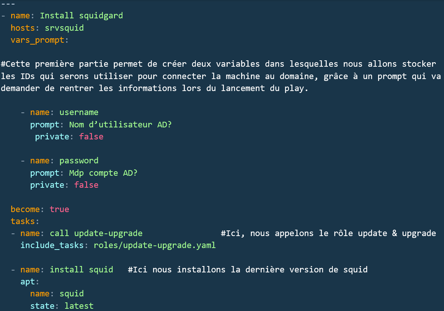Click the "Install squidgard" play name
The height and width of the screenshot is (311, 444).
[81, 16]
